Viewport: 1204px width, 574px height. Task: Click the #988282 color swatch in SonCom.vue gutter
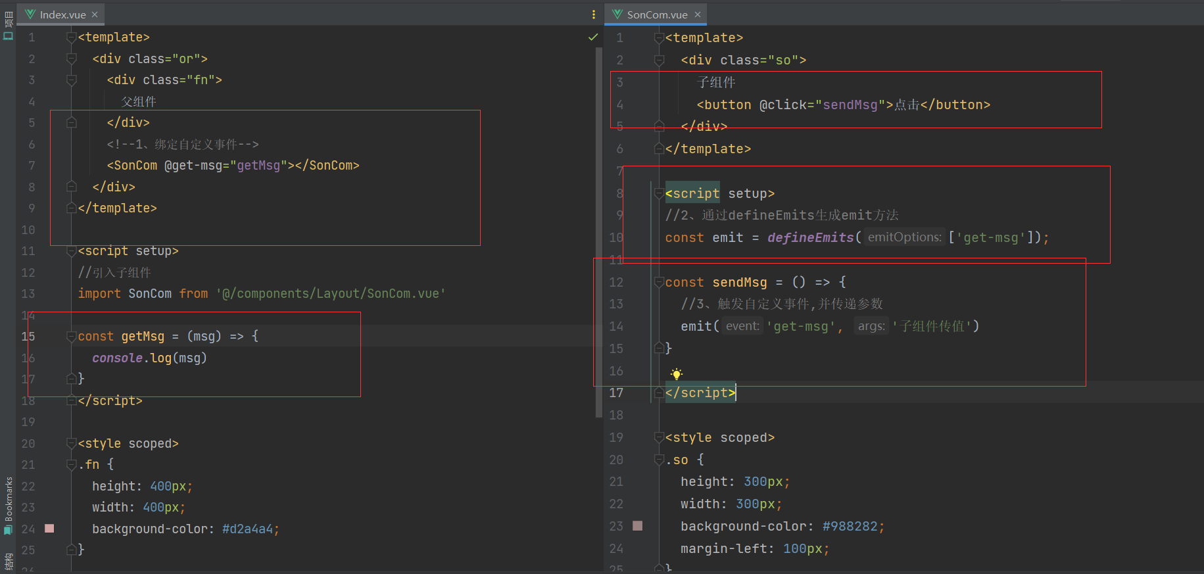637,525
